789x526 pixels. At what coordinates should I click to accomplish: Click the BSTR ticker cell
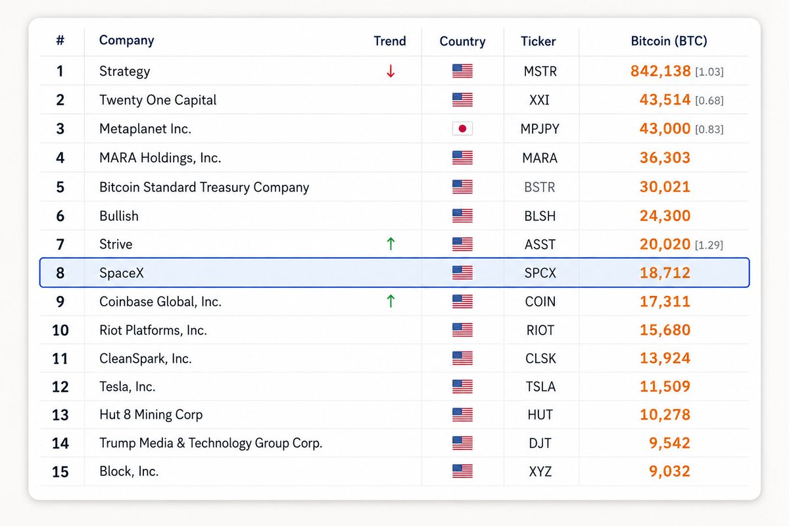click(539, 187)
